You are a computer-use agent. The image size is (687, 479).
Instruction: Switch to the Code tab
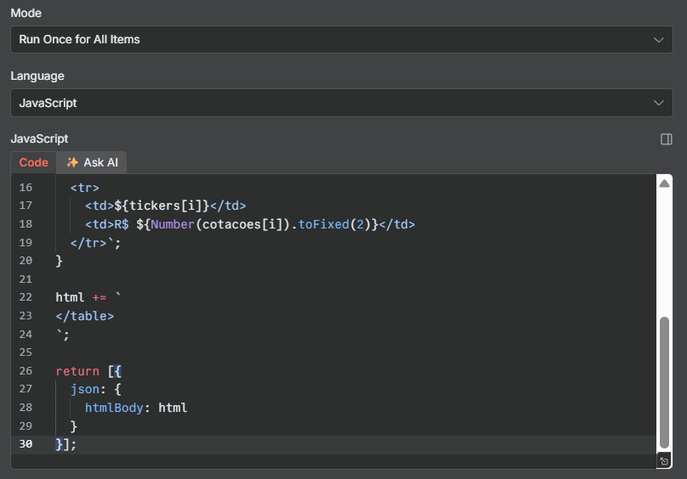(x=34, y=162)
